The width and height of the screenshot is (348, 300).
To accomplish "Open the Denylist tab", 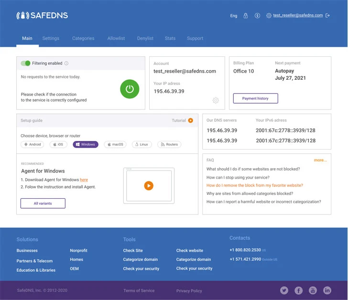I will coord(145,38).
